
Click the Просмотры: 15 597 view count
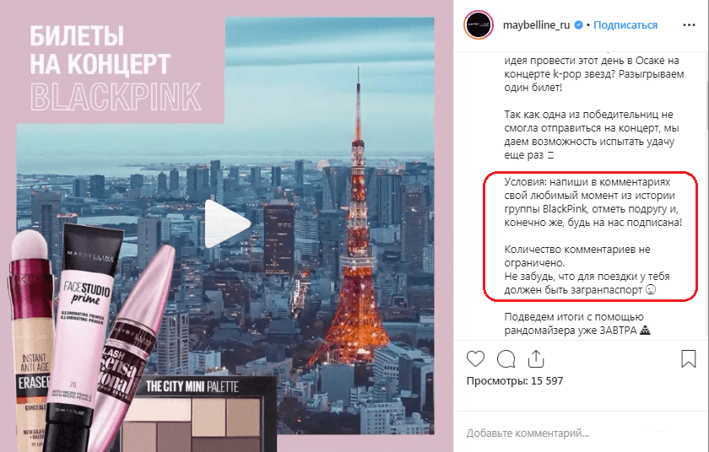[515, 380]
